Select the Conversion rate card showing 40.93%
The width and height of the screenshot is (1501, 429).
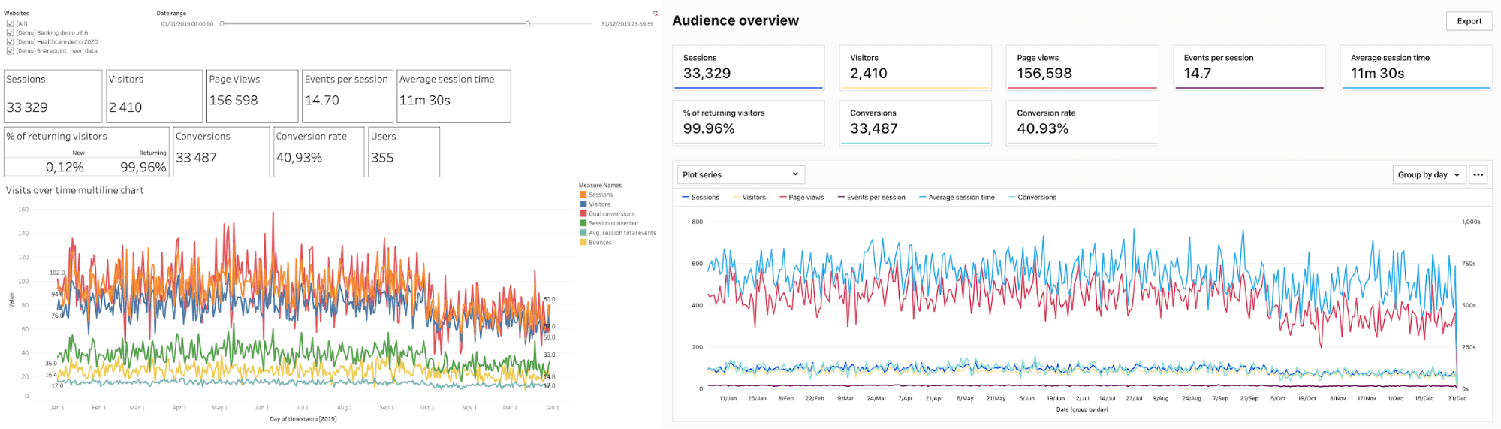point(1081,122)
